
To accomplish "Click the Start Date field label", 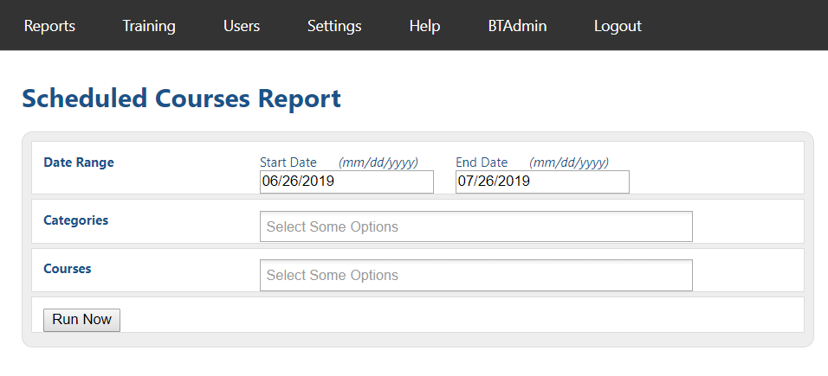I will click(x=288, y=163).
